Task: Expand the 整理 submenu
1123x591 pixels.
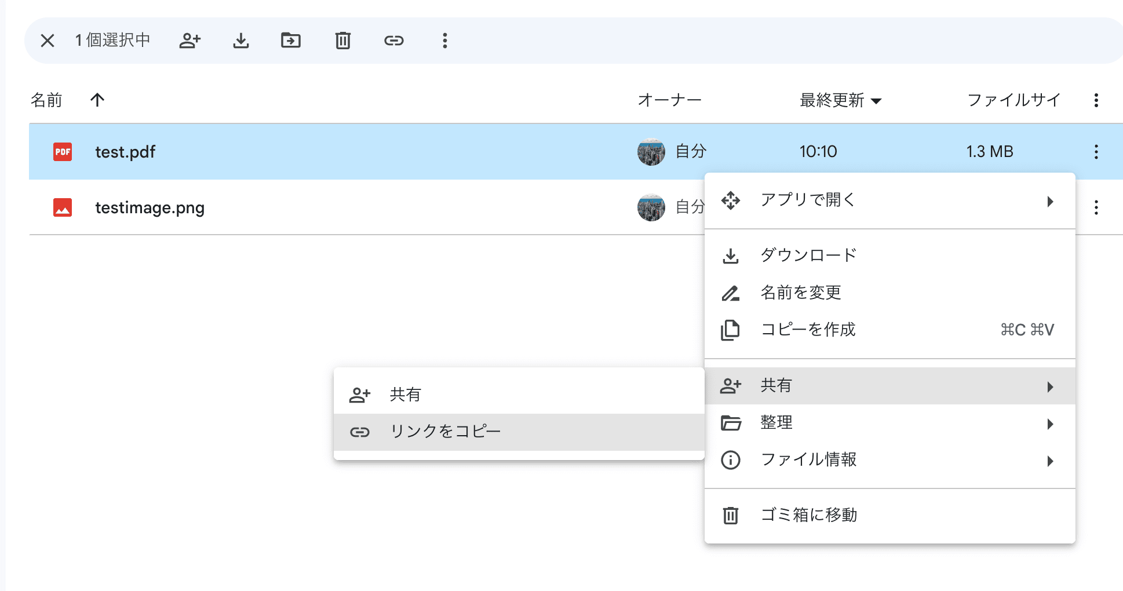Action: (889, 423)
